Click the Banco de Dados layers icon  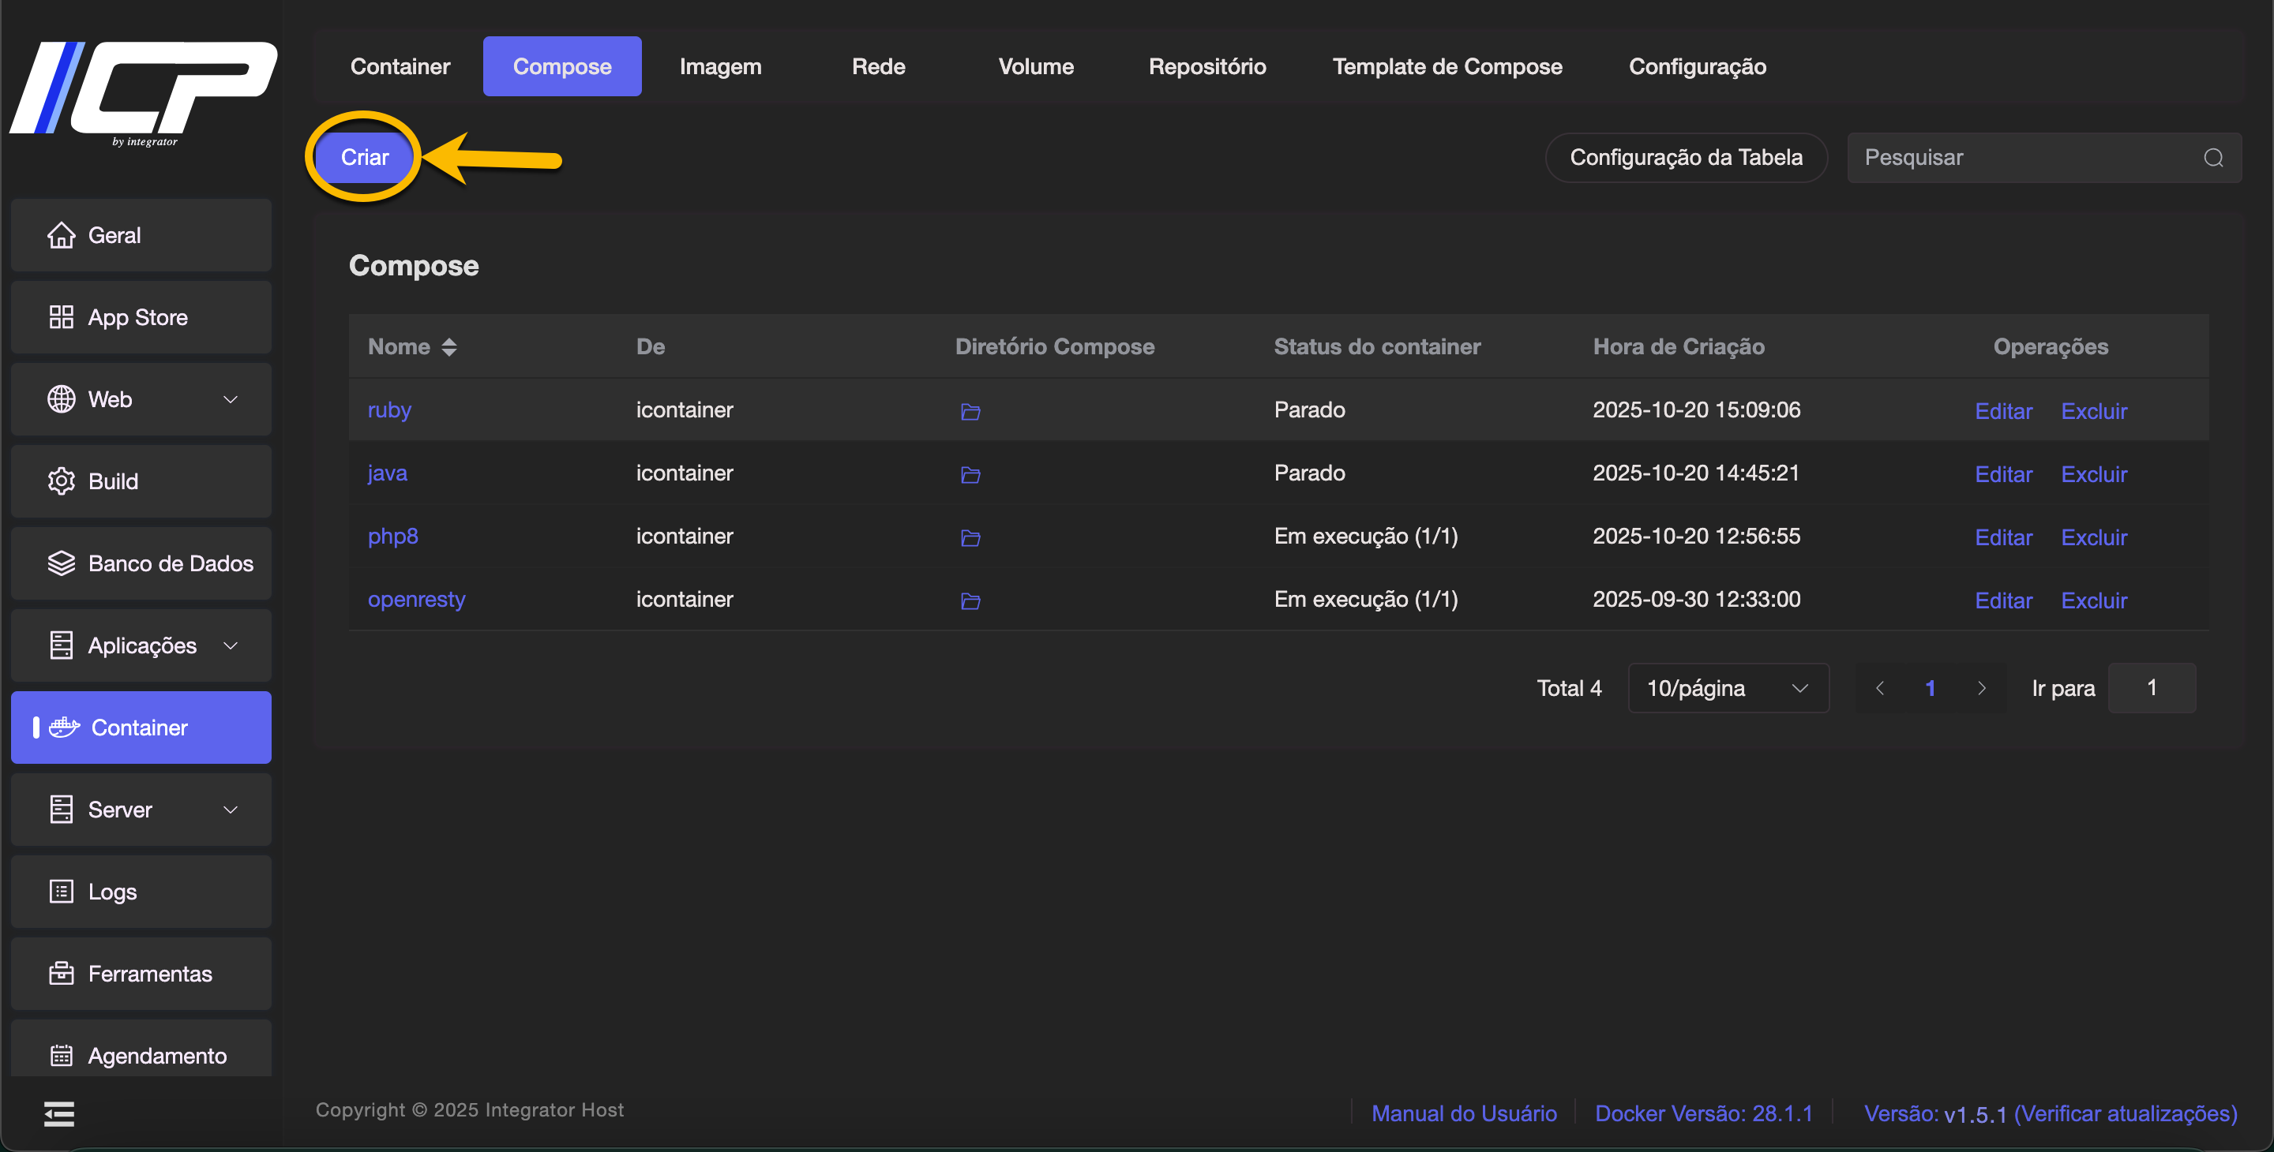point(61,563)
